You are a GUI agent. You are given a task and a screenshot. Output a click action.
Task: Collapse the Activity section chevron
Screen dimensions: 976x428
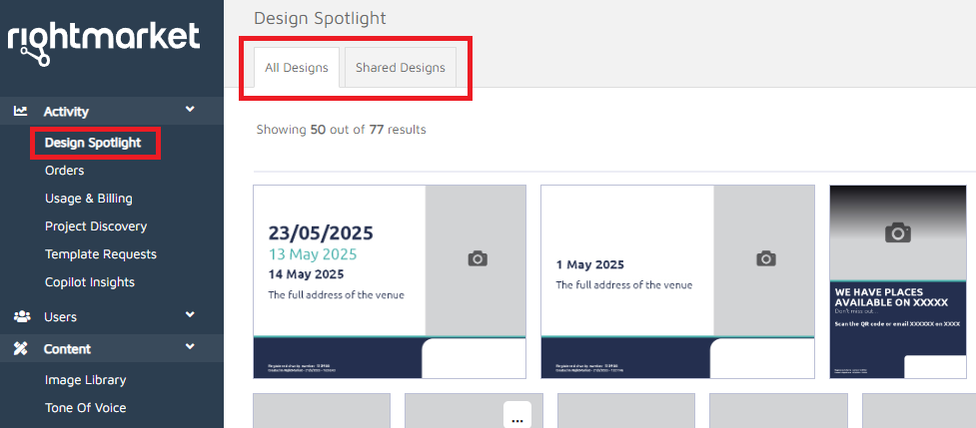pos(190,111)
